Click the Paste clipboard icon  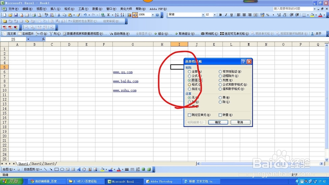[x=70, y=15]
